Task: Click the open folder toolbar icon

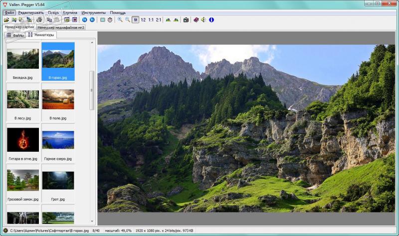Action: point(6,20)
